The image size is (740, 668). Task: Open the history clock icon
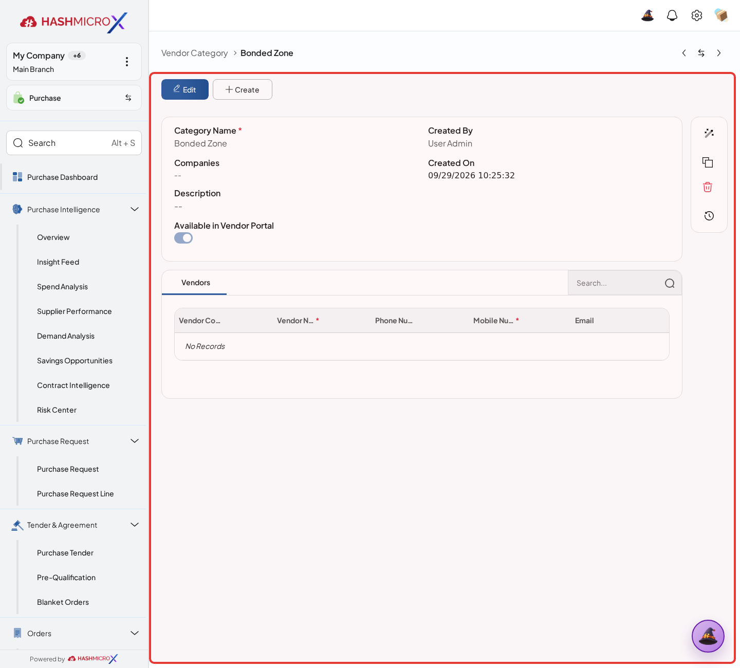pos(709,216)
